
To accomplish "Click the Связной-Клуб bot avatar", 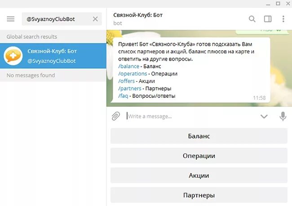I will click(13, 56).
